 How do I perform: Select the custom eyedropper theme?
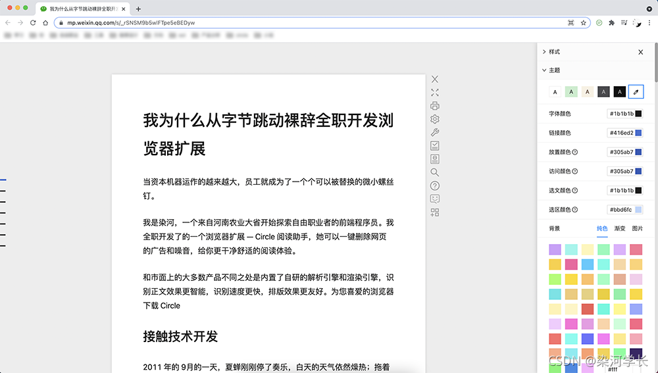636,92
